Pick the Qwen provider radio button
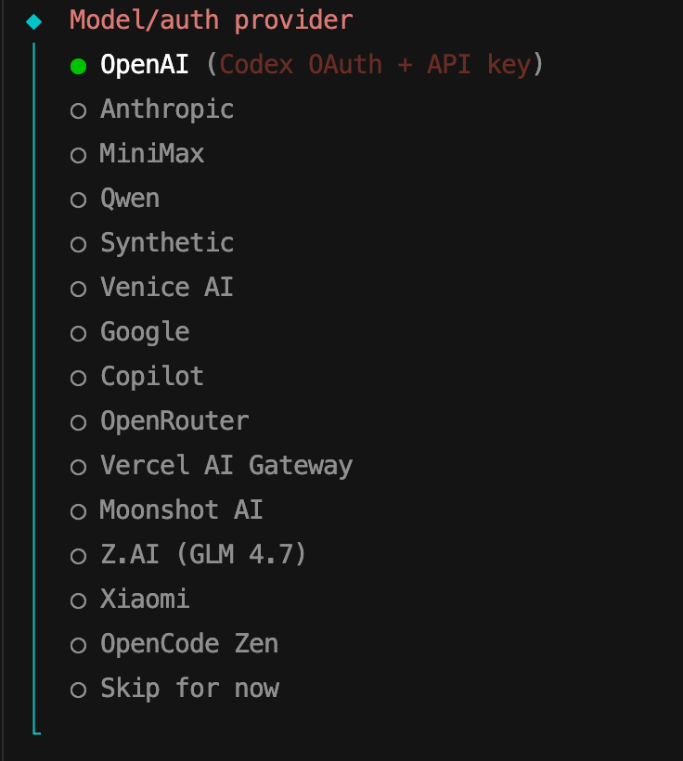 click(x=79, y=199)
